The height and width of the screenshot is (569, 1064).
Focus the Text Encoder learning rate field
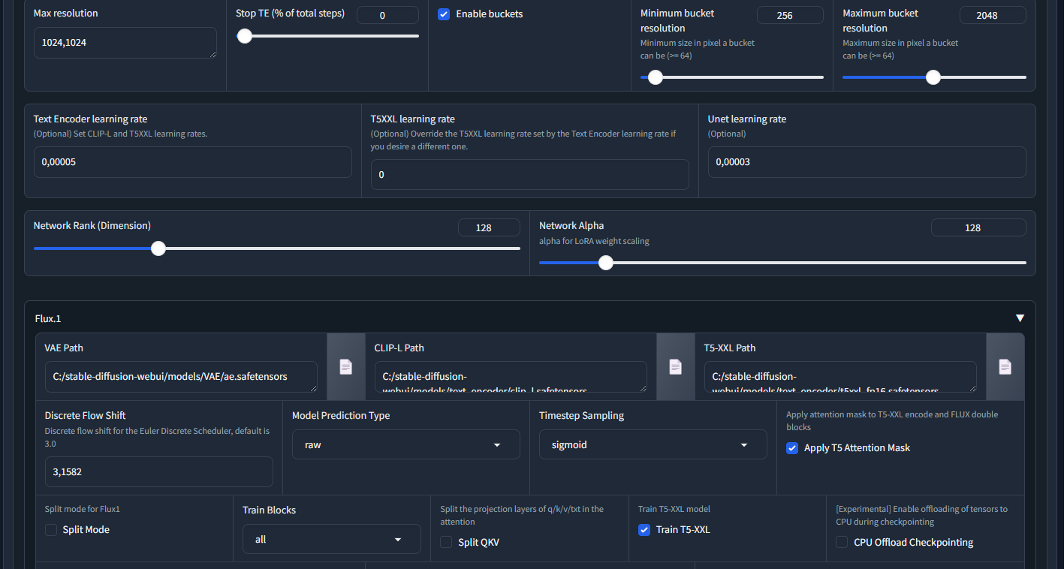193,162
